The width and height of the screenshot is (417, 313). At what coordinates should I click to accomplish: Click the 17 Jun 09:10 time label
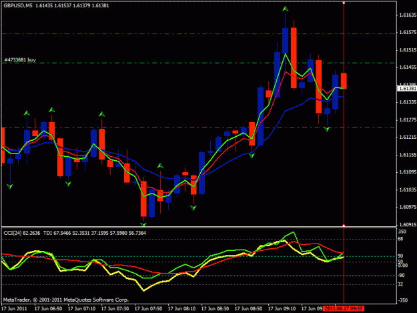coord(282,309)
